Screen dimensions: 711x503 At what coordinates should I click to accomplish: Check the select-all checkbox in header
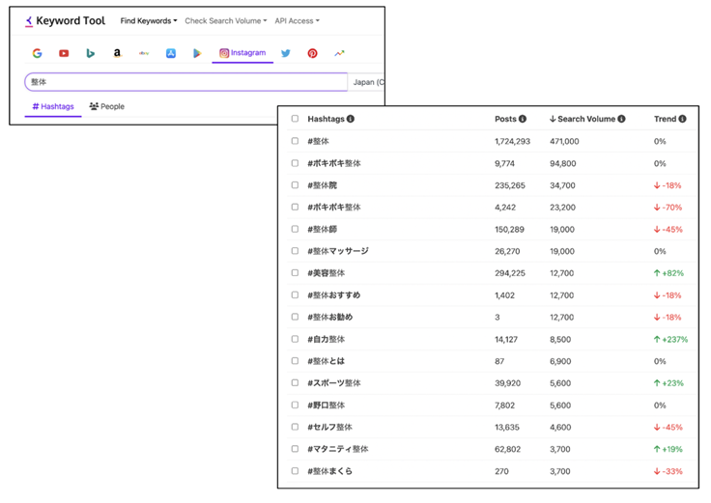coord(296,119)
